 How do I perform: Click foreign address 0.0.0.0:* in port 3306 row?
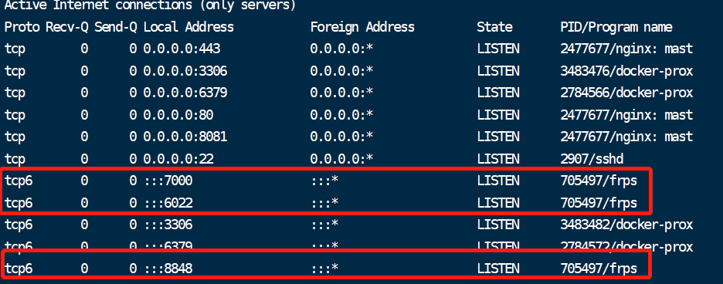point(341,71)
